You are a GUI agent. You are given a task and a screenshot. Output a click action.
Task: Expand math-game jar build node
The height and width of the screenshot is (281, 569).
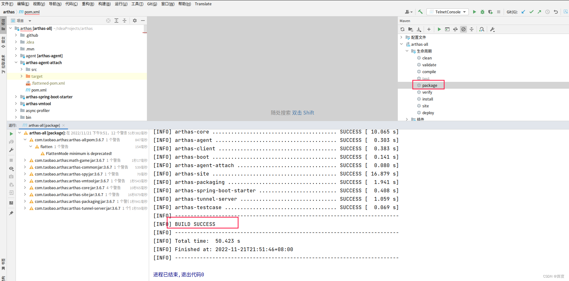pos(25,160)
